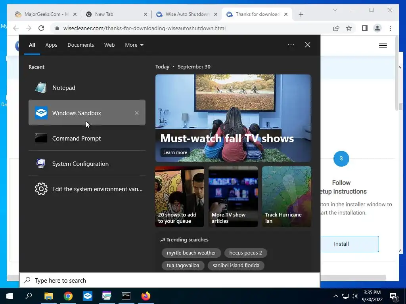
Task: Click the wisecleaner.com address bar URL
Action: pos(144,28)
